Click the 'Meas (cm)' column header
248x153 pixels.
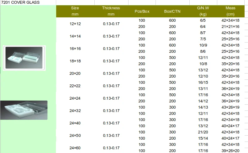click(x=230, y=11)
